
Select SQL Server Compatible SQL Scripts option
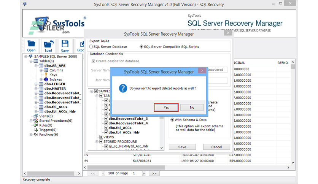point(142,47)
